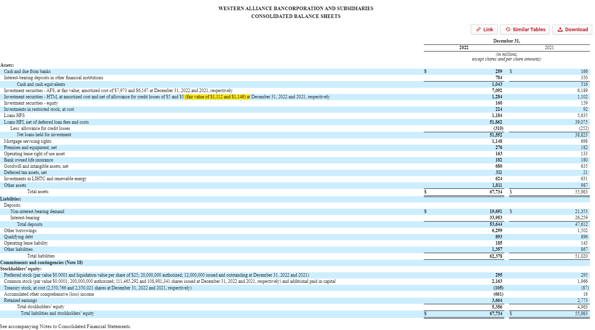Click the Common stock row description
Image resolution: width=595 pixels, height=330 pixels.
tap(170, 281)
